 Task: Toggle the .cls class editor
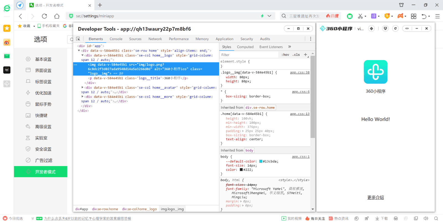[297, 55]
